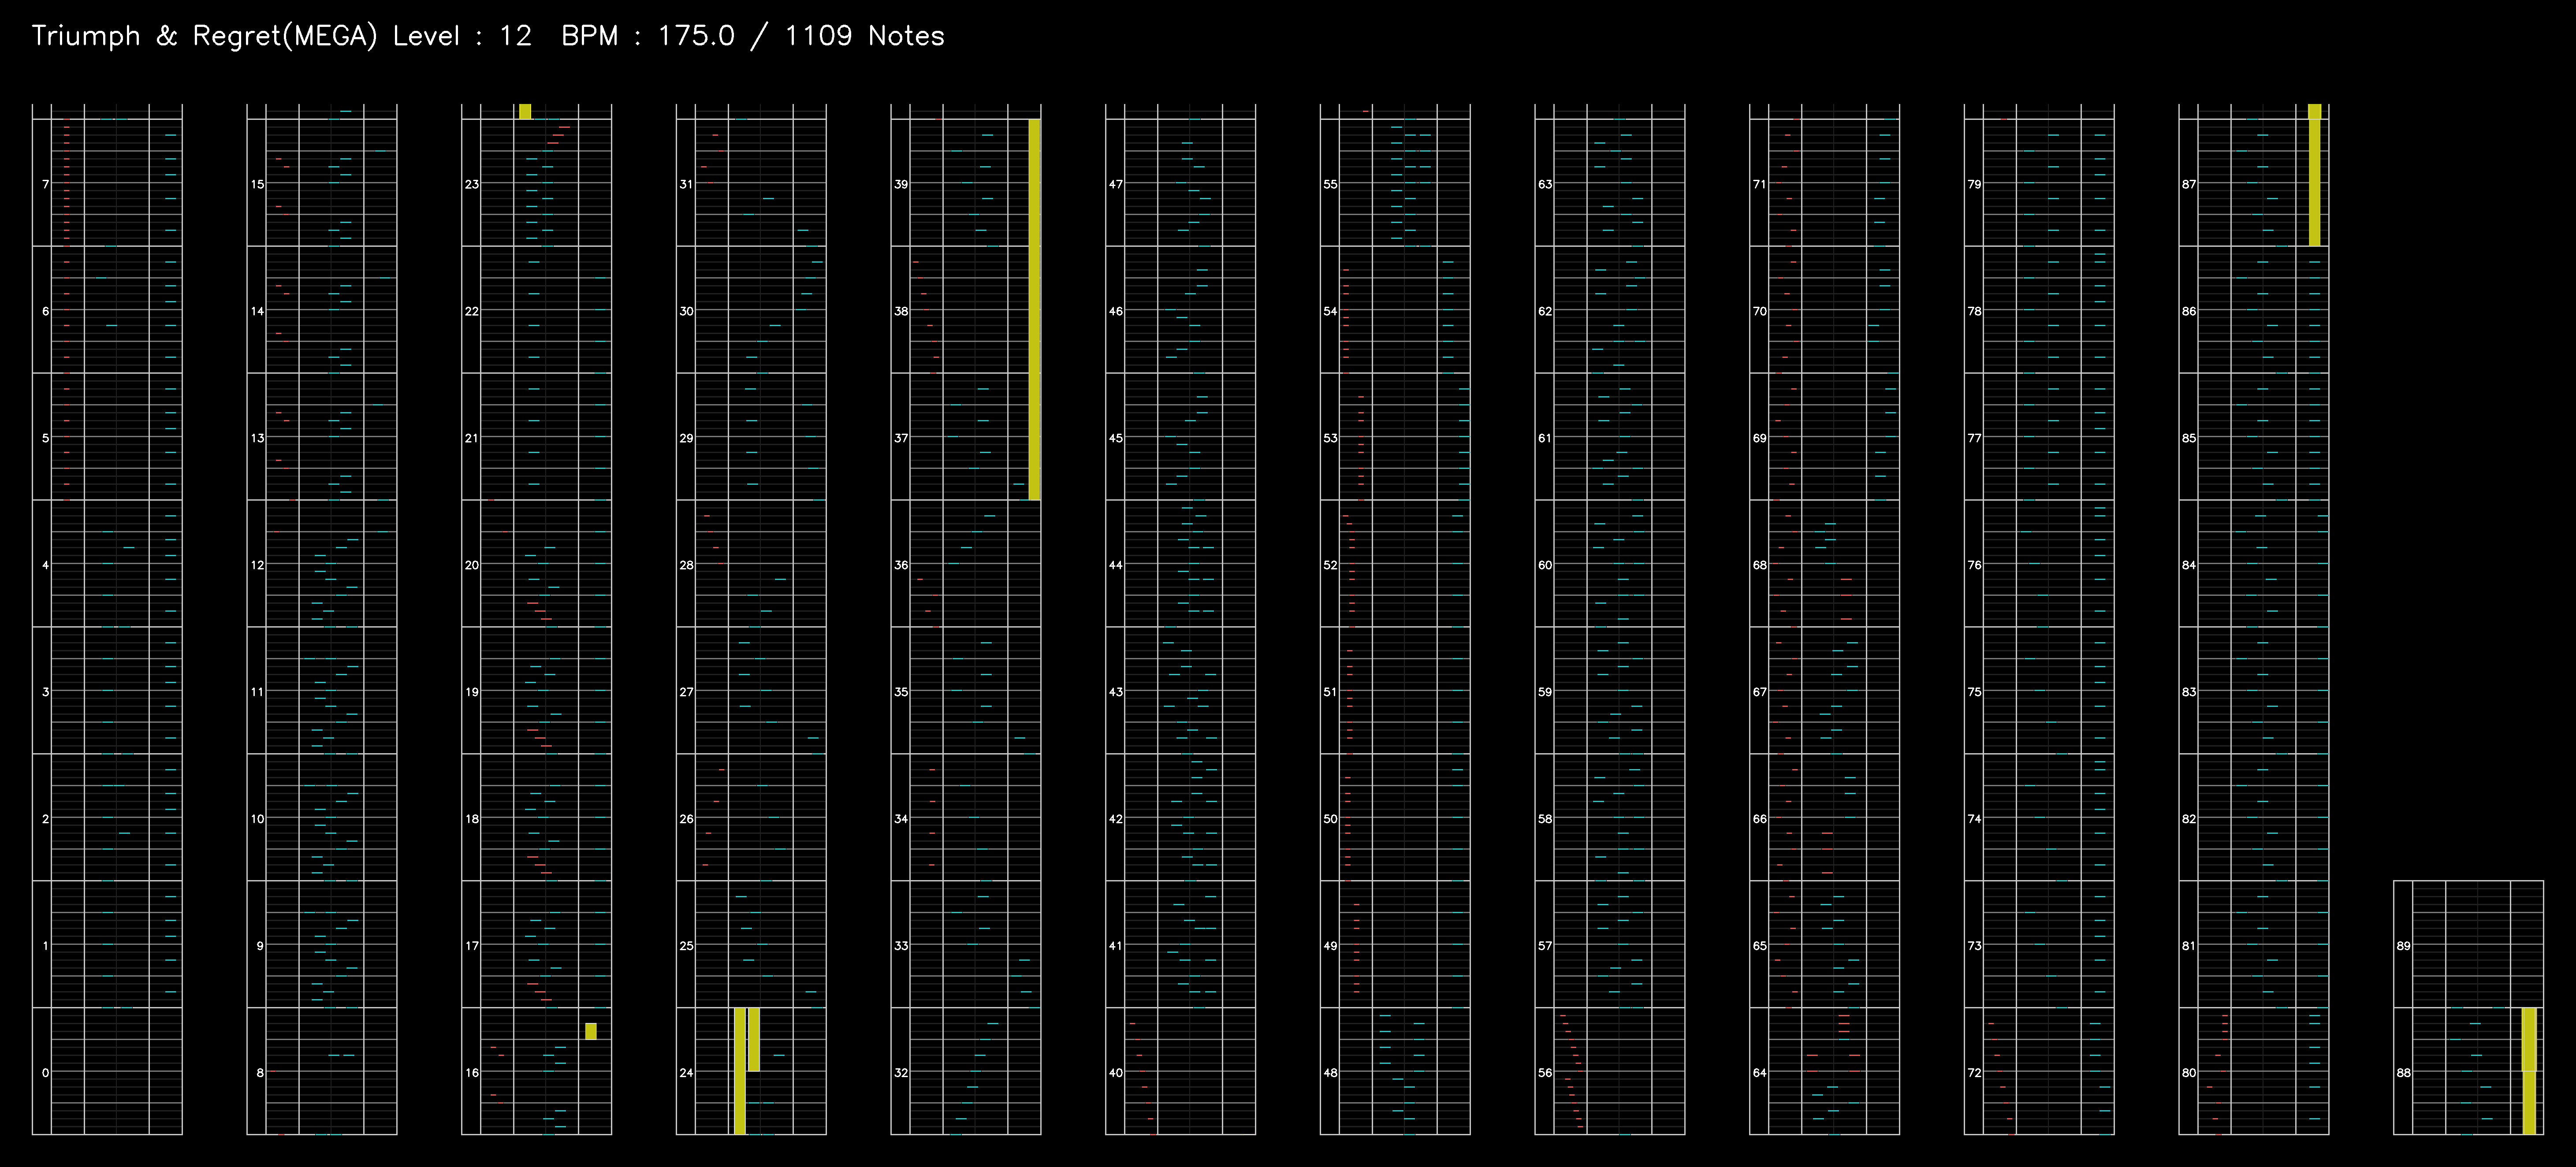The image size is (2576, 1167).
Task: Select measure number 2 label
Action: coord(45,819)
